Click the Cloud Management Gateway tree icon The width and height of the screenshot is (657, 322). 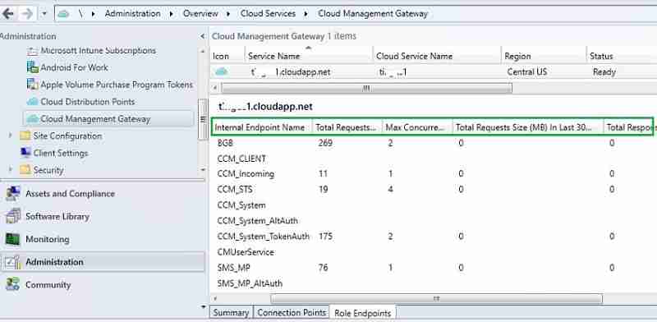32,119
